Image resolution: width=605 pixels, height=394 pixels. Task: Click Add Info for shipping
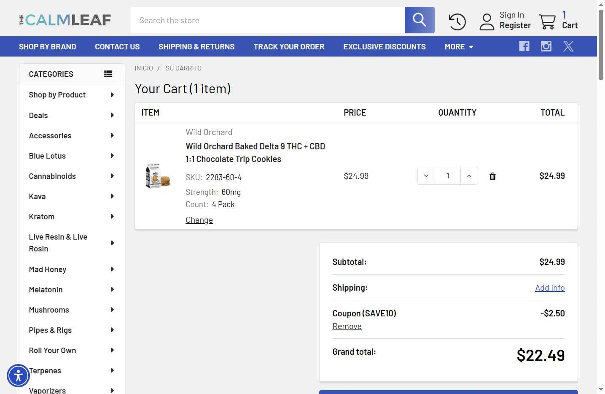550,288
